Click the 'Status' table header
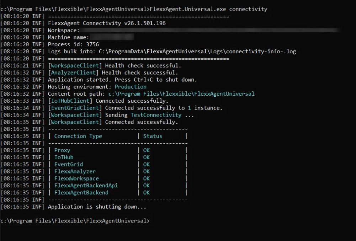This screenshot has height=241, width=356. pyautogui.click(x=153, y=136)
